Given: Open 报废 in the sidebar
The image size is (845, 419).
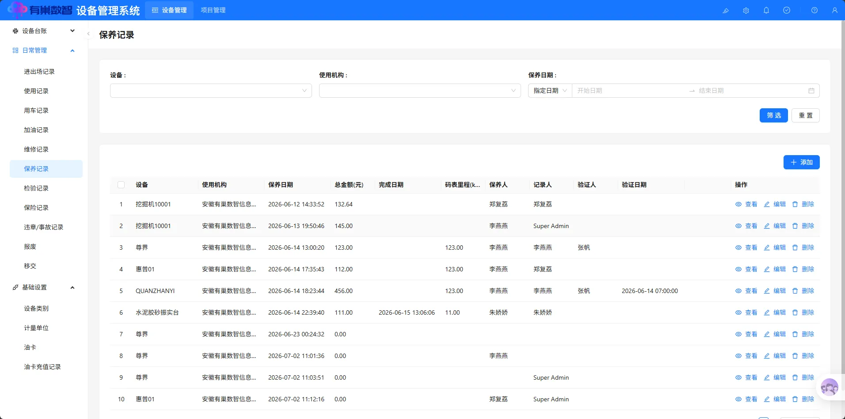Looking at the screenshot, I should click(x=46, y=247).
